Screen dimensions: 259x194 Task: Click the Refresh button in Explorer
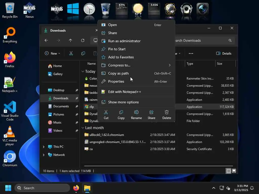point(83,40)
